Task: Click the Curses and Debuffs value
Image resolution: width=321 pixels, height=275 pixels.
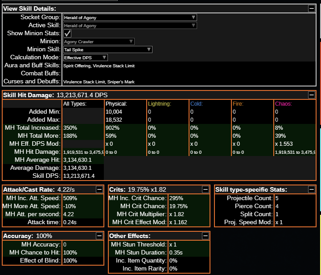Action: click(99, 82)
